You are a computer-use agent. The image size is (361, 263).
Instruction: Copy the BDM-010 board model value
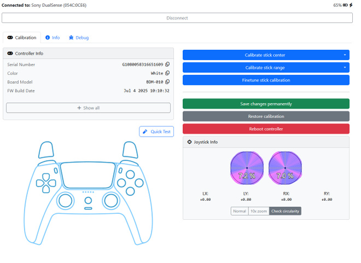167,81
